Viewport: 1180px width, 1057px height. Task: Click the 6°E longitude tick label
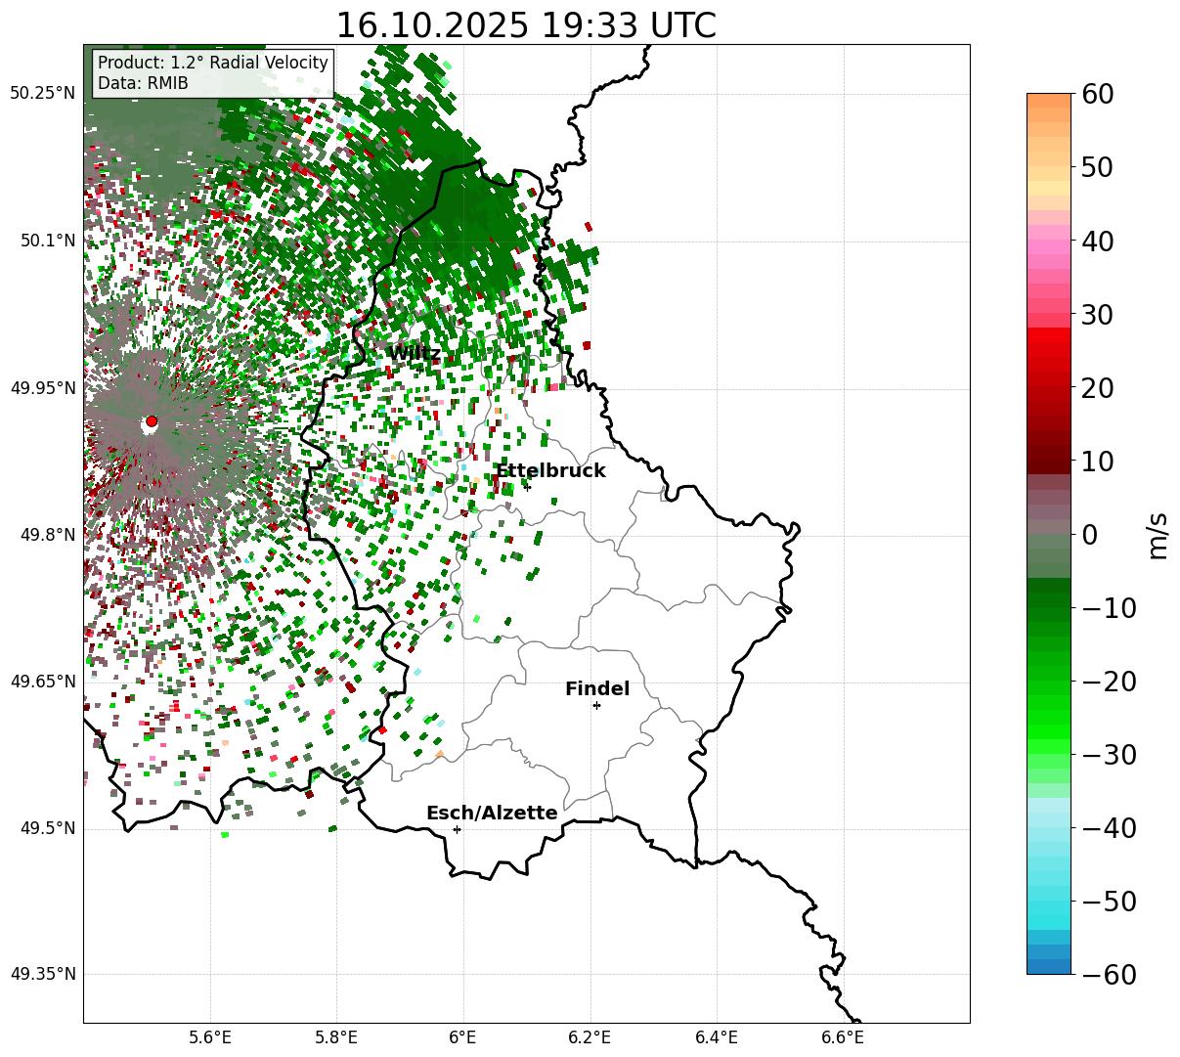coord(463,1036)
